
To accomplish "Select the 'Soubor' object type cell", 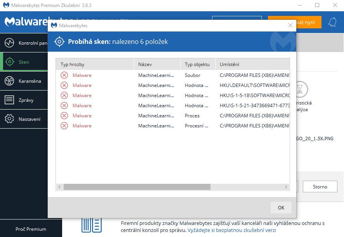I will 193,75.
